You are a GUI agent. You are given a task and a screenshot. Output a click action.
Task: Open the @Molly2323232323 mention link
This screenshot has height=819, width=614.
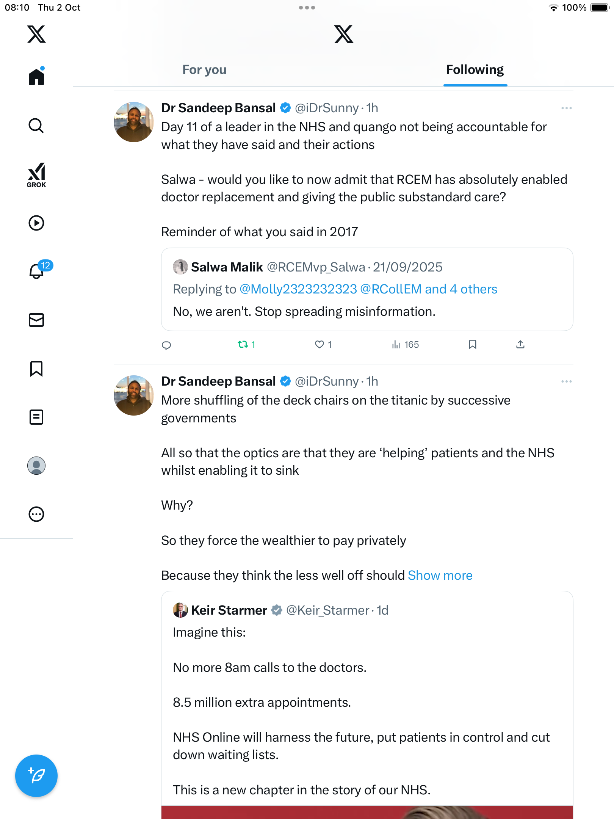click(x=298, y=289)
